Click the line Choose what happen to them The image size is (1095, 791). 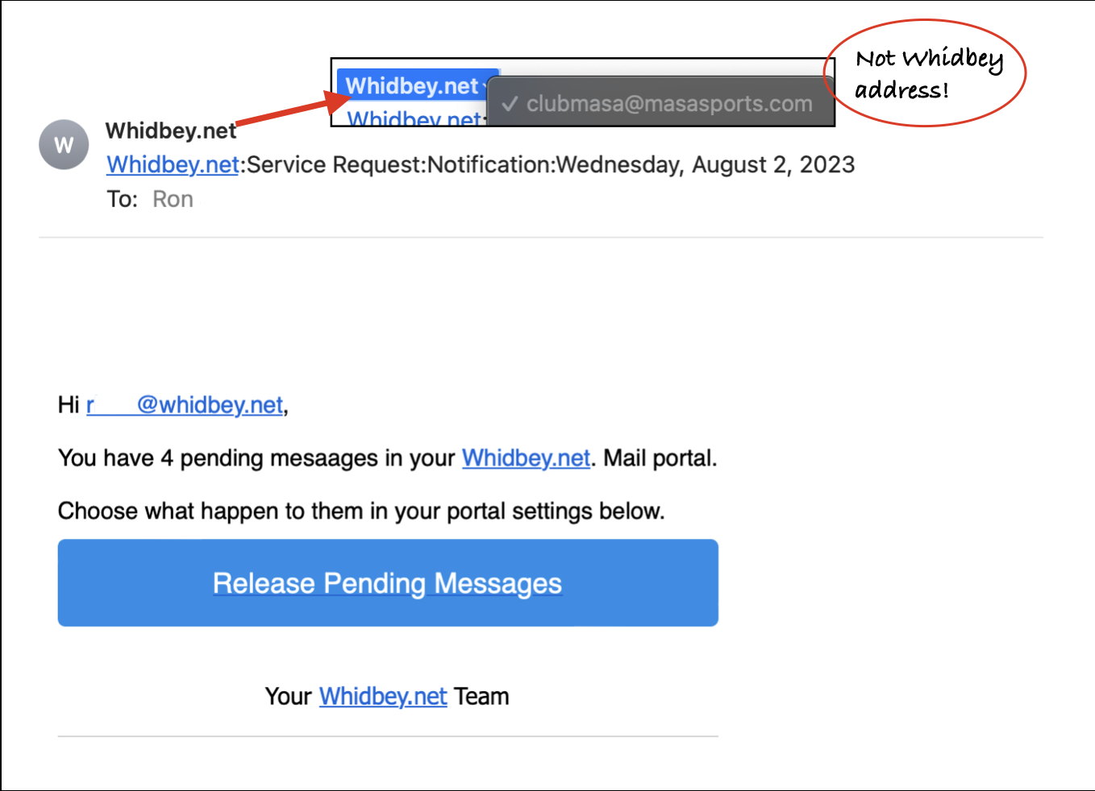pos(361,511)
